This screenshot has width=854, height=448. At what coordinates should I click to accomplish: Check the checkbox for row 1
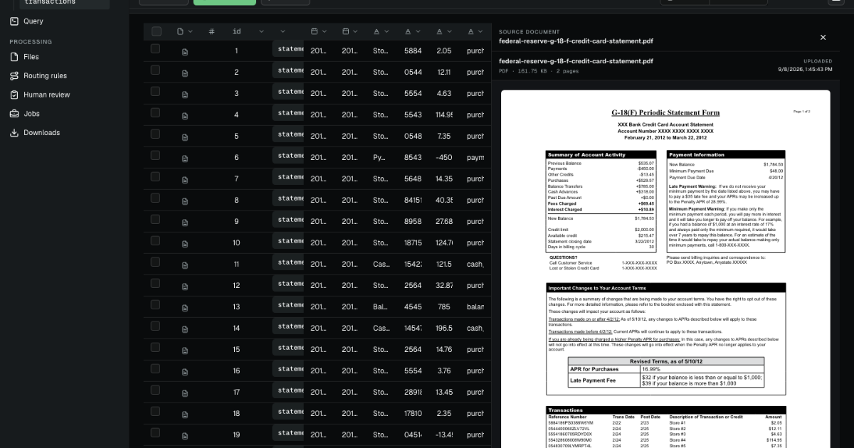(x=155, y=49)
